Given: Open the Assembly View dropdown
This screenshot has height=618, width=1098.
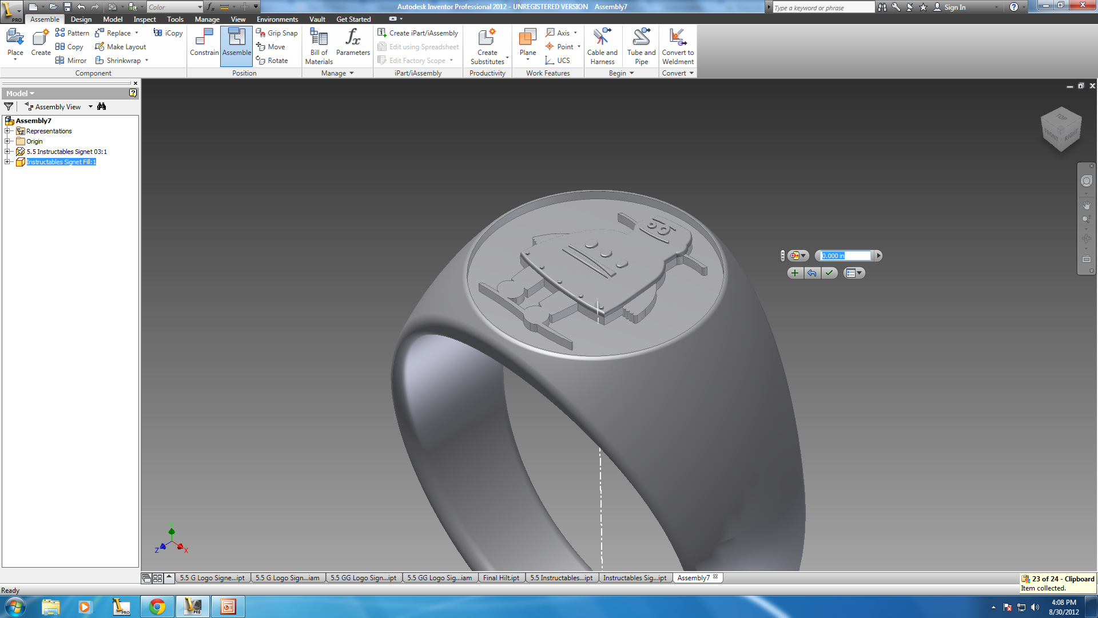Looking at the screenshot, I should click(x=90, y=106).
